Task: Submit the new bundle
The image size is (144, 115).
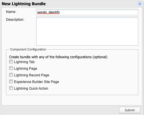Action: click(130, 110)
